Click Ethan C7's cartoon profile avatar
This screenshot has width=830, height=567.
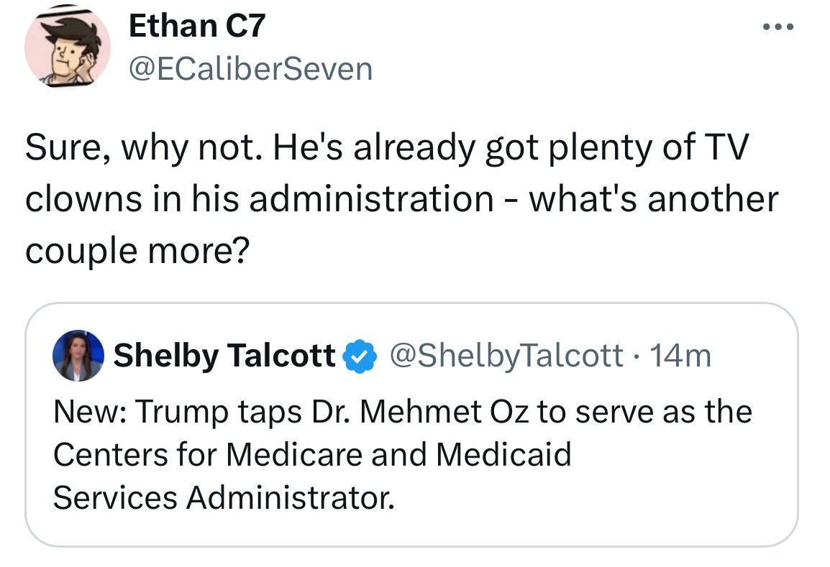(x=68, y=47)
